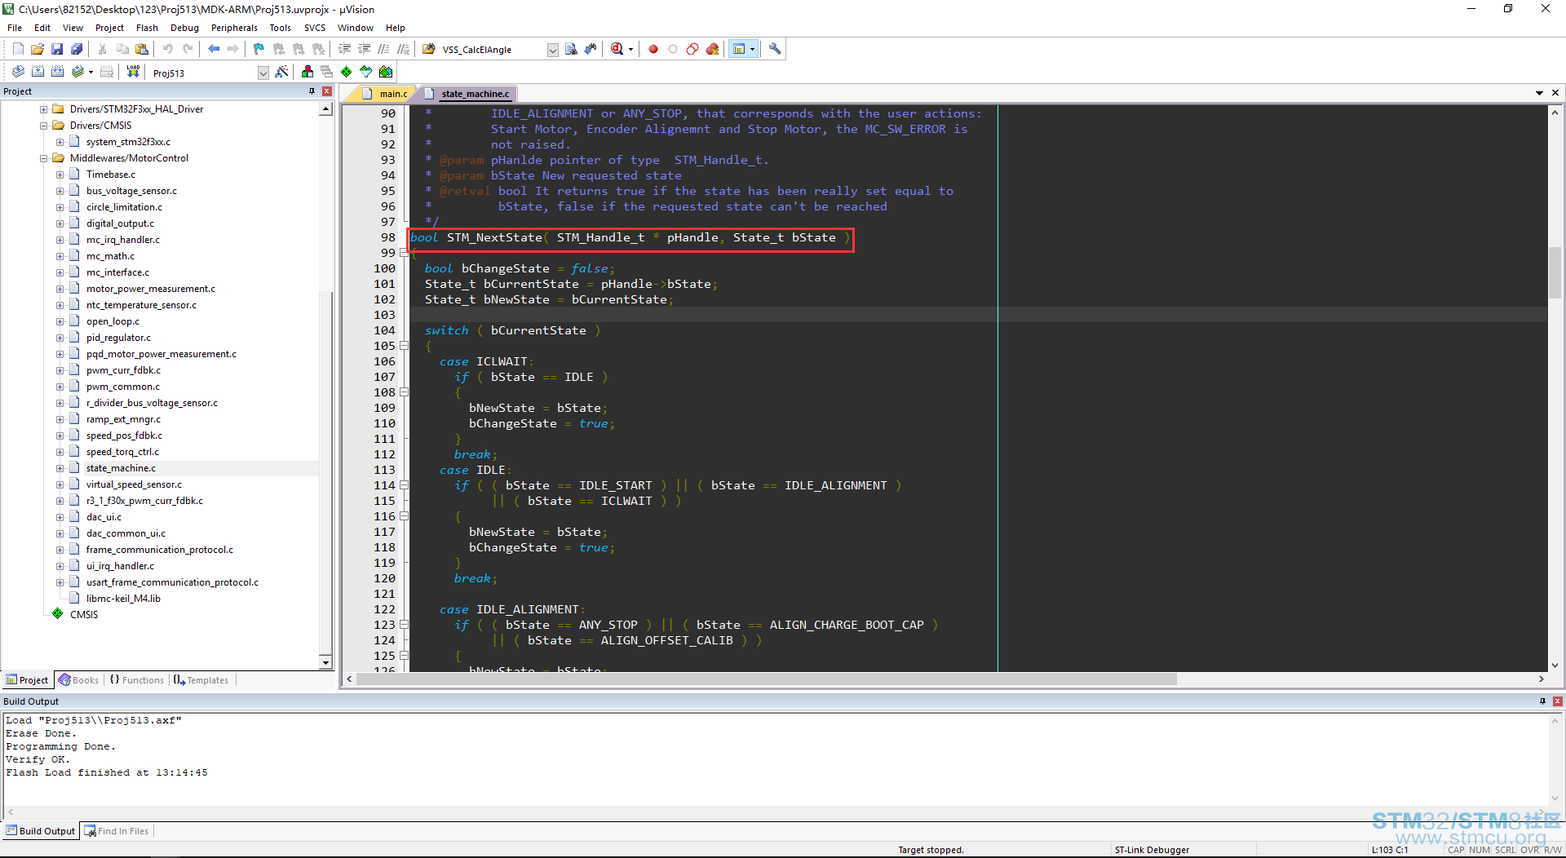This screenshot has height=858, width=1566.
Task: Toggle the Build Output panel pin
Action: click(1542, 701)
